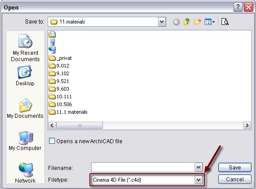Open the Views menu icon
The image size is (256, 189).
[210, 22]
